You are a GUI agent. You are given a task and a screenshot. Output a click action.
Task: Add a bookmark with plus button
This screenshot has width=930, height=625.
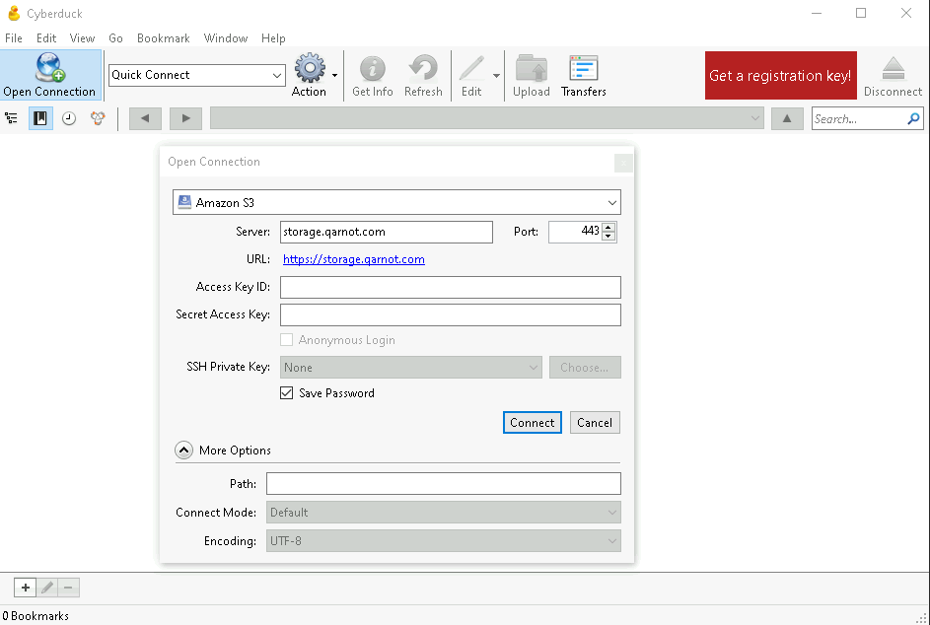26,588
